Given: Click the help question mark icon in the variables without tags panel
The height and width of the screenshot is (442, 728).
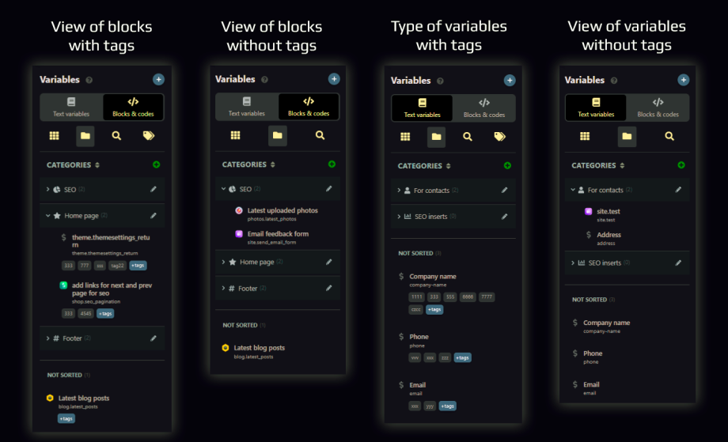Looking at the screenshot, I should (x=613, y=81).
